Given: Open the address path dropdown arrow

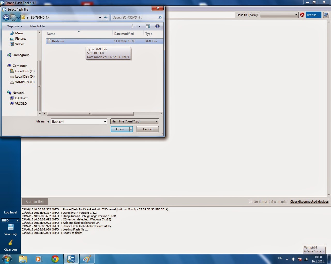Looking at the screenshot, I should (x=100, y=18).
